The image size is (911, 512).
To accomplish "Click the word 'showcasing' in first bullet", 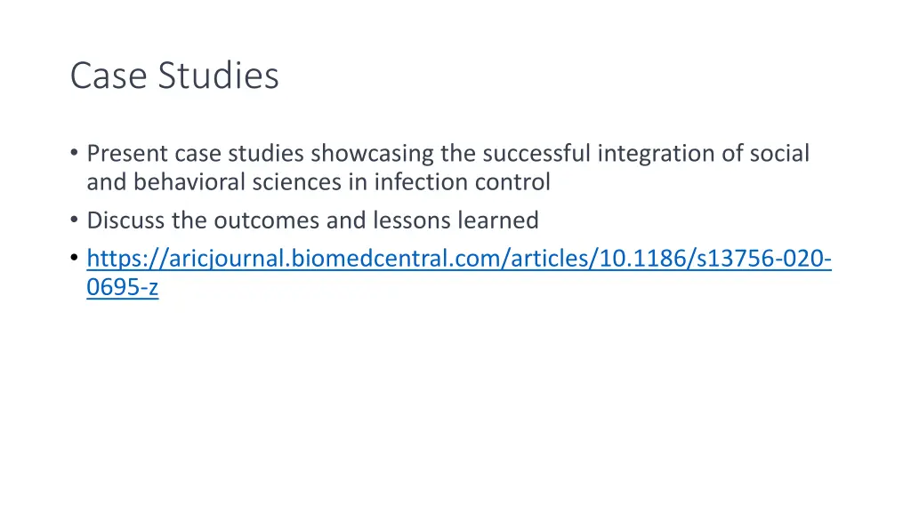I will tap(372, 154).
